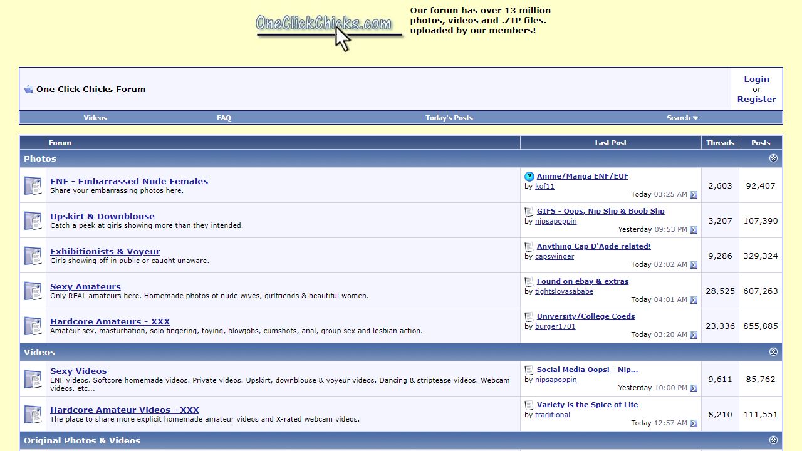Click the post icon beside Anything Cap D'Agde related!
802x451 pixels.
click(529, 247)
